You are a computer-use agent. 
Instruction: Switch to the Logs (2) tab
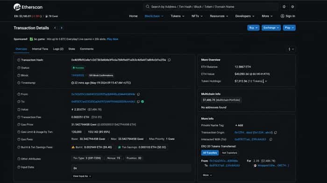pyautogui.click(x=58, y=49)
